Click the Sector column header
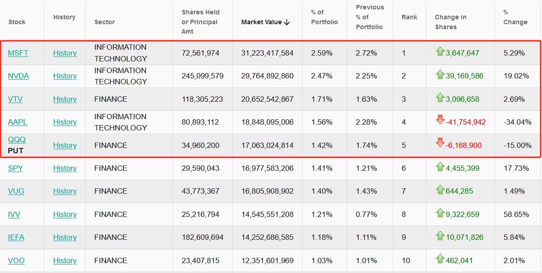The width and height of the screenshot is (542, 273). click(104, 22)
